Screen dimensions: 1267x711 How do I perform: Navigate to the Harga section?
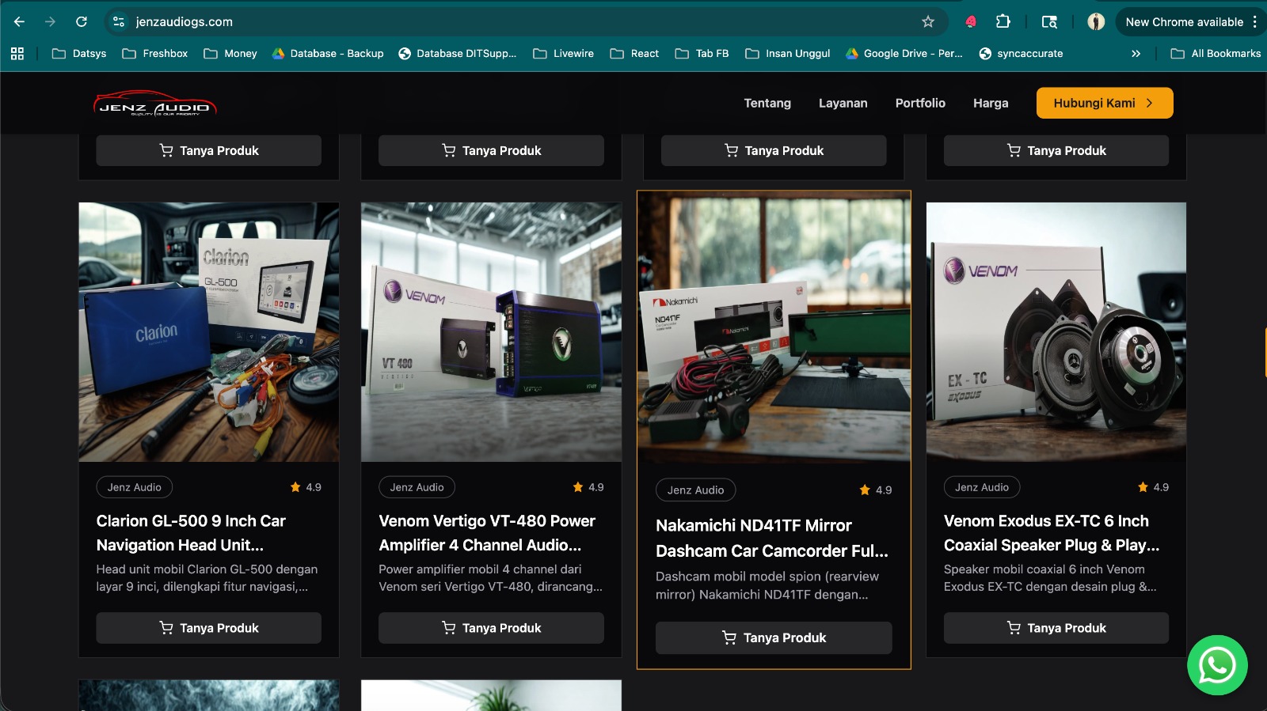click(x=991, y=103)
